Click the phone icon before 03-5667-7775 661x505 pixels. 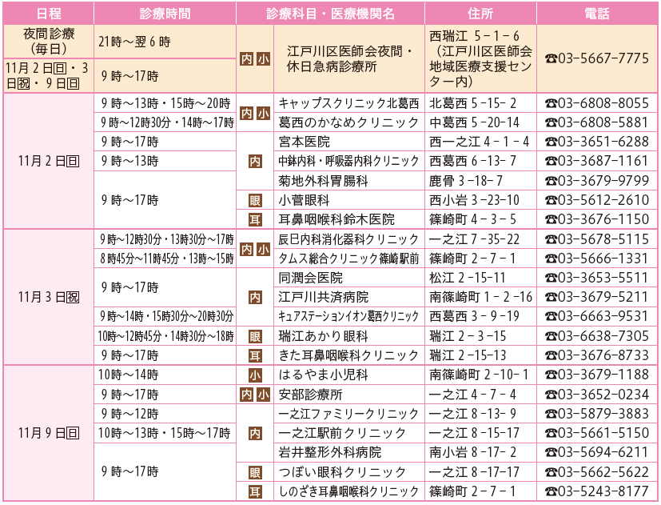click(551, 58)
